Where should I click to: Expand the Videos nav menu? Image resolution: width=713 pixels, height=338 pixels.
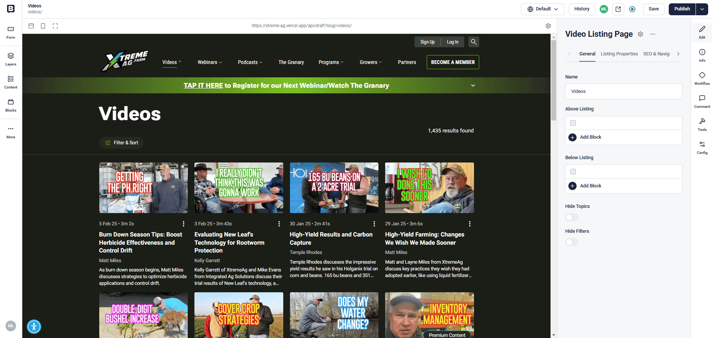click(172, 62)
